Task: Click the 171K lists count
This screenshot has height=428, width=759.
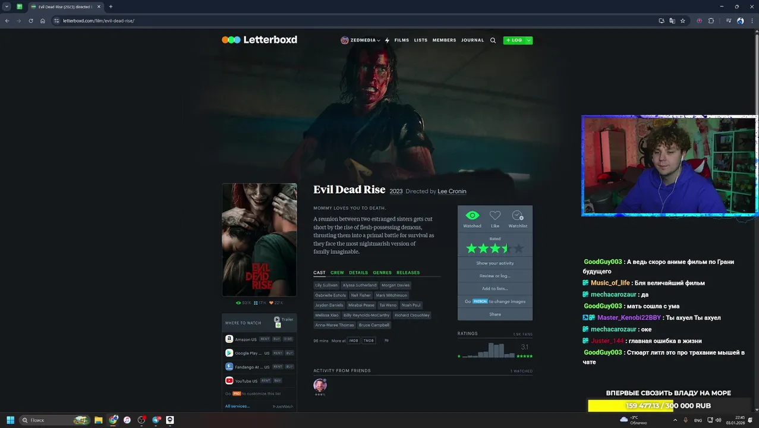Action: [x=260, y=303]
